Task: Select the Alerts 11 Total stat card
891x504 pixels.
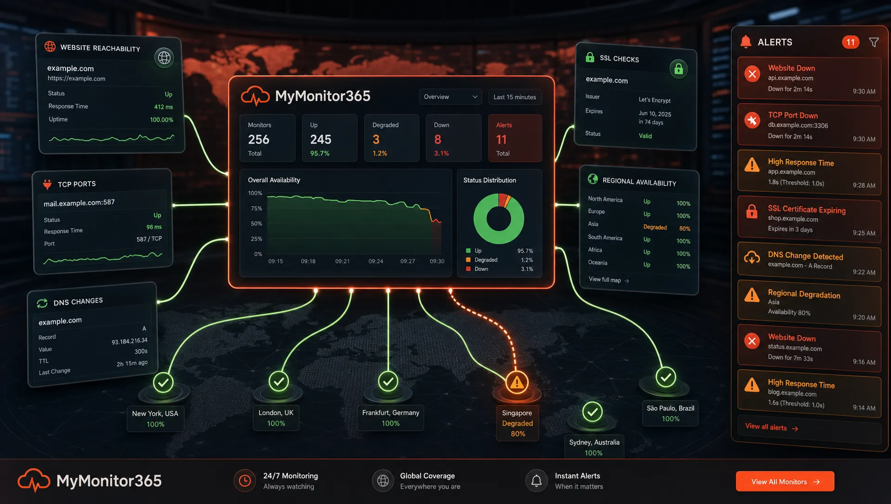Action: 515,138
